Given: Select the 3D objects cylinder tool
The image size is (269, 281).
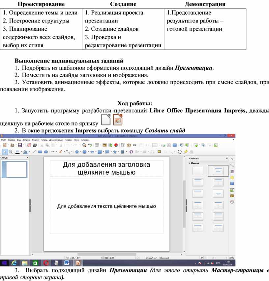Looking at the screenshot, I should 122,152.
